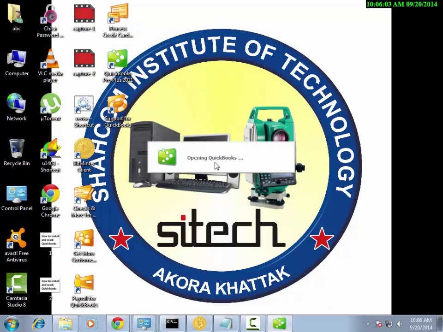The width and height of the screenshot is (443, 332).
Task: Show hidden system tray icons arrow
Action: pyautogui.click(x=368, y=324)
